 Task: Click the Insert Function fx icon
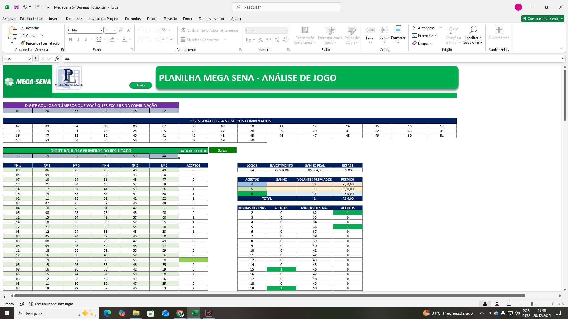click(57, 59)
